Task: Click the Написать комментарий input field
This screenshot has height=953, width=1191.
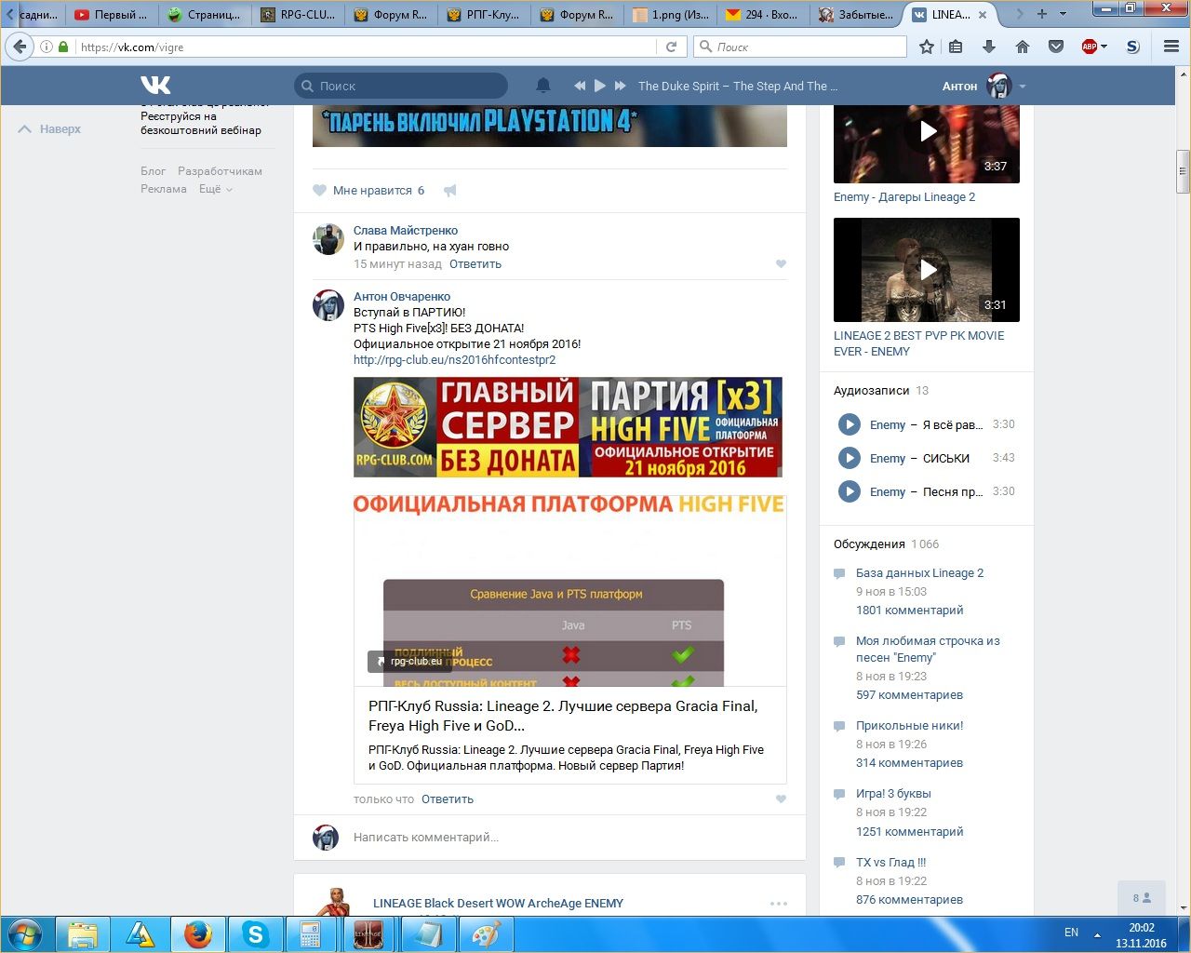Action: [x=558, y=838]
